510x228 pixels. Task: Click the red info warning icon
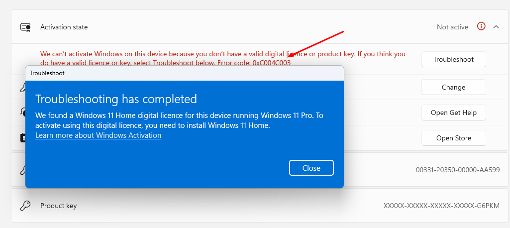point(481,26)
